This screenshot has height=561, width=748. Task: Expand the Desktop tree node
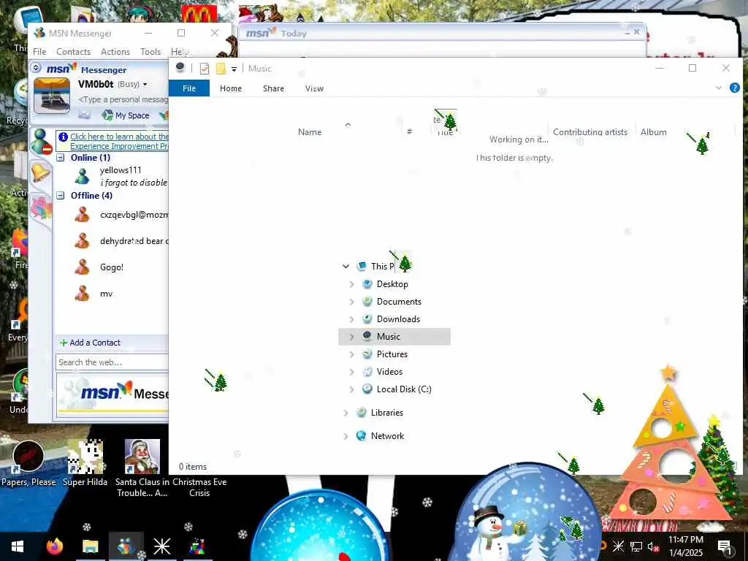pos(351,284)
